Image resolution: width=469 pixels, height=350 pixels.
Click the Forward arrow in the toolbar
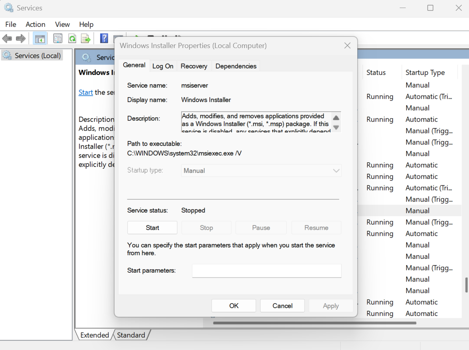[x=21, y=38]
